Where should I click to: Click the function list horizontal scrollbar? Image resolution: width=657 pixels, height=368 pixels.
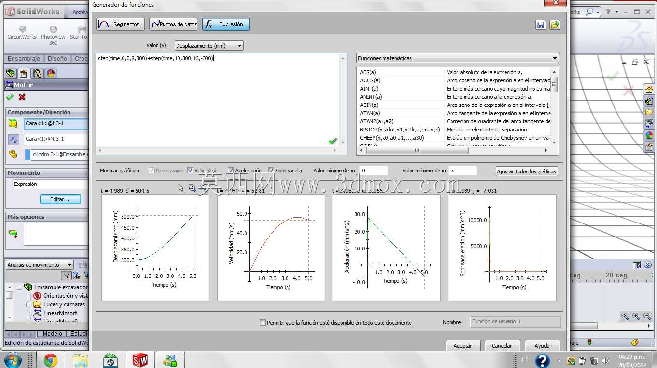click(x=417, y=150)
